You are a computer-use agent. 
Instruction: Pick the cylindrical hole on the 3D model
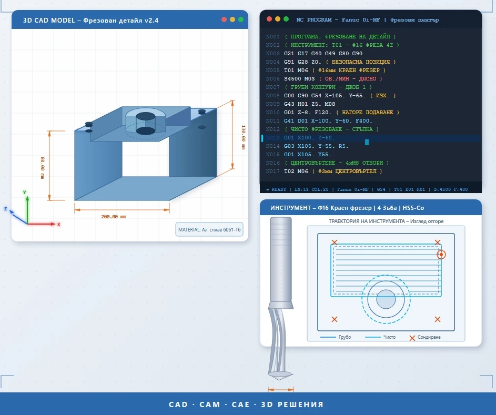[x=146, y=124]
